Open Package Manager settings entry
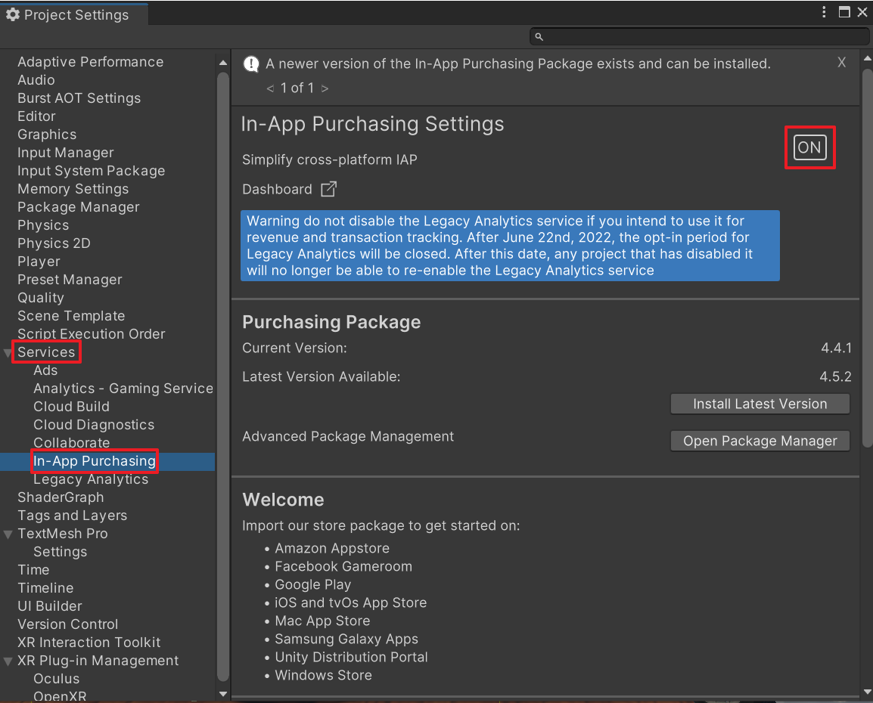 pyautogui.click(x=79, y=207)
